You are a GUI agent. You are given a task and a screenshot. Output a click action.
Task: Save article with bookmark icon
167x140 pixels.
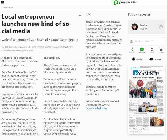click(x=152, y=49)
